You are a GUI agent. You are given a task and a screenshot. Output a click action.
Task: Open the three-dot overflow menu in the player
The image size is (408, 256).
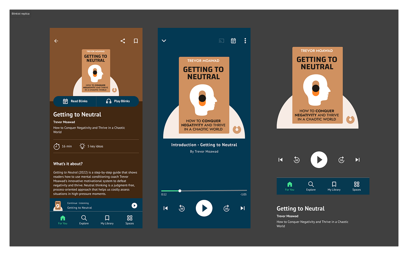pyautogui.click(x=245, y=40)
